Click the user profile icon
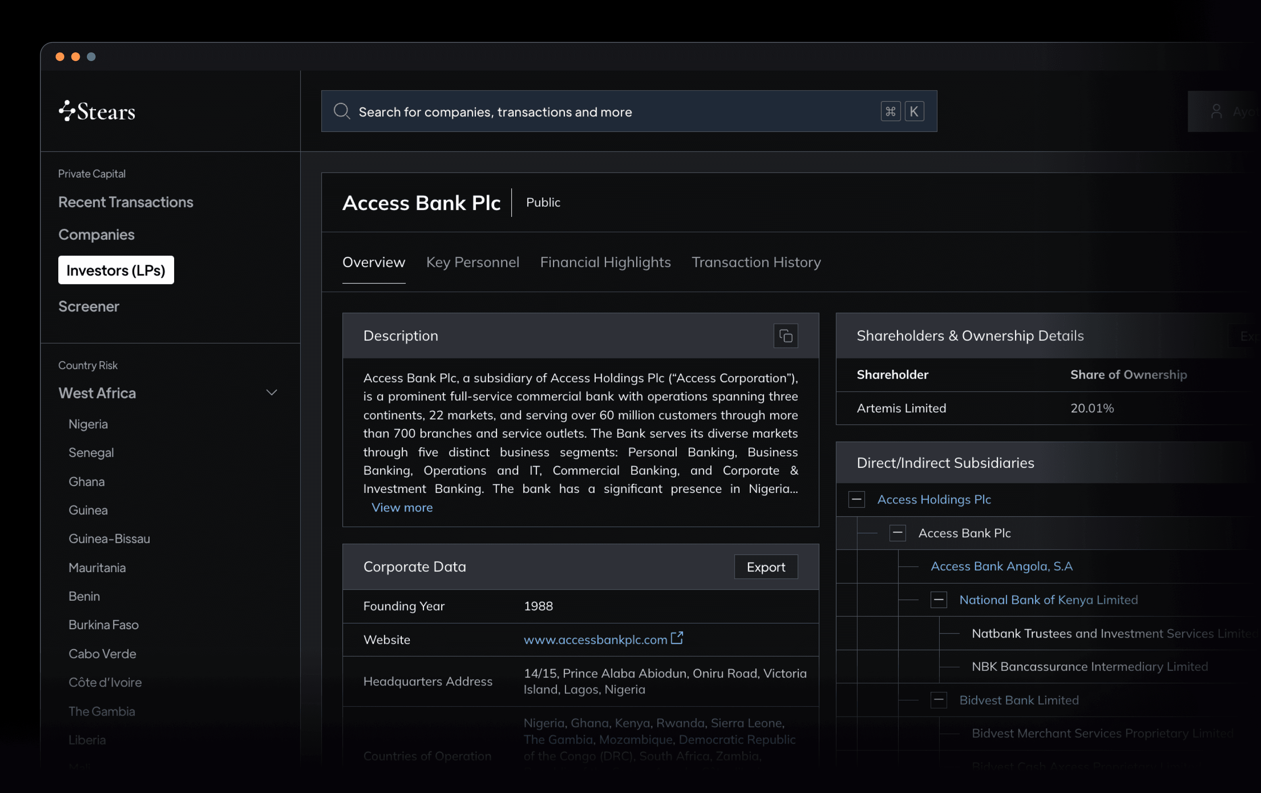Viewport: 1261px width, 793px height. 1216,111
